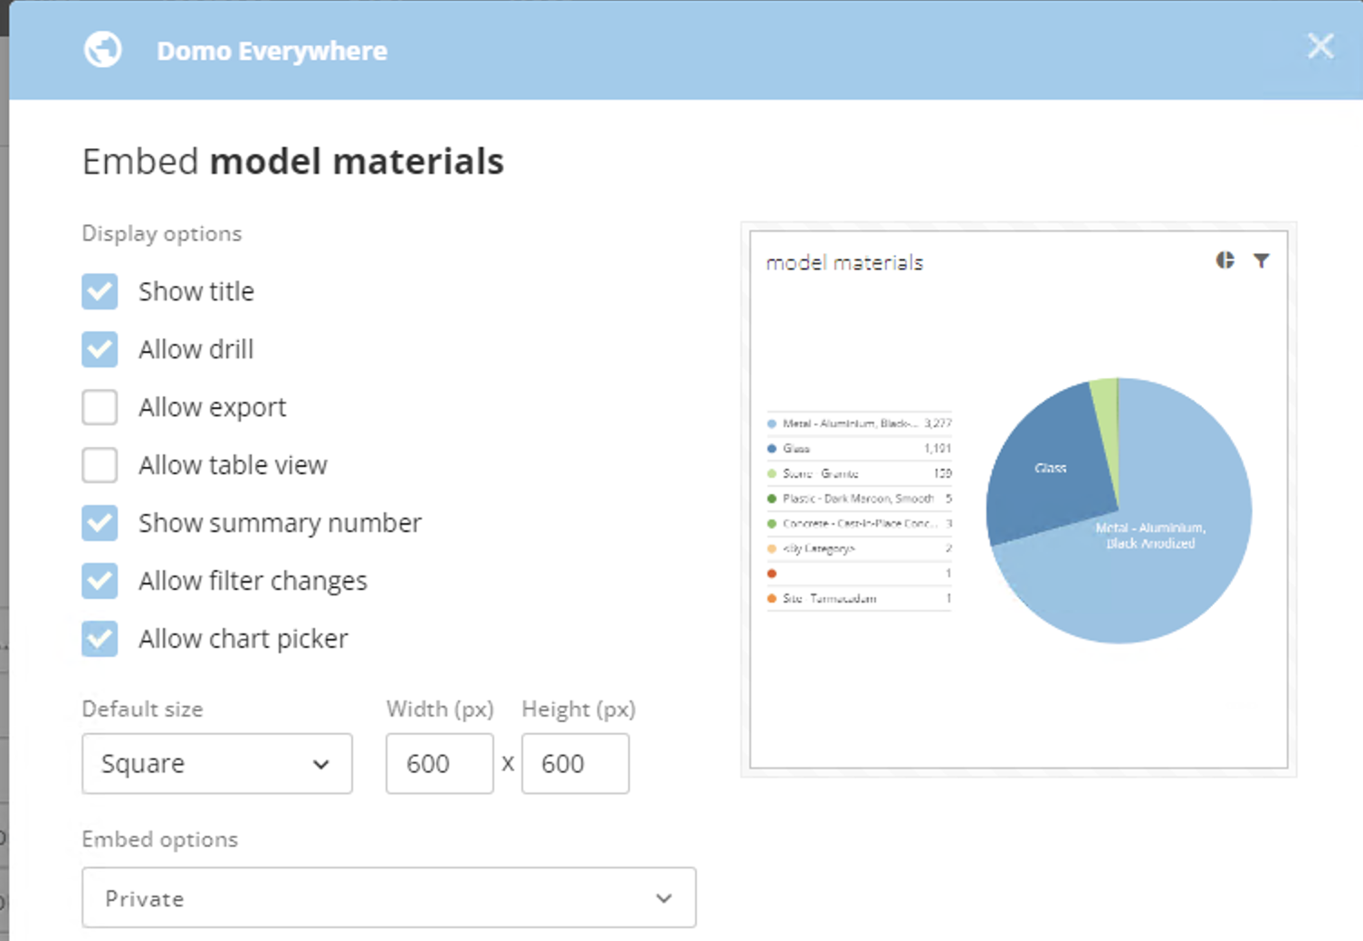The width and height of the screenshot is (1363, 941).
Task: Click the Width (px) input field
Action: [439, 764]
